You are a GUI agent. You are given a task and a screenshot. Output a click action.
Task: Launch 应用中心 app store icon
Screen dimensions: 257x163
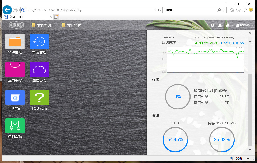15,69
